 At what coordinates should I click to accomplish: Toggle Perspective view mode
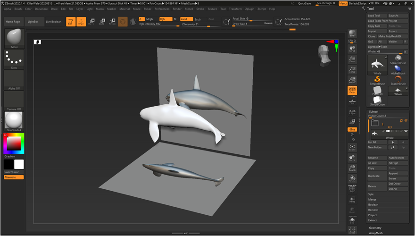click(352, 90)
